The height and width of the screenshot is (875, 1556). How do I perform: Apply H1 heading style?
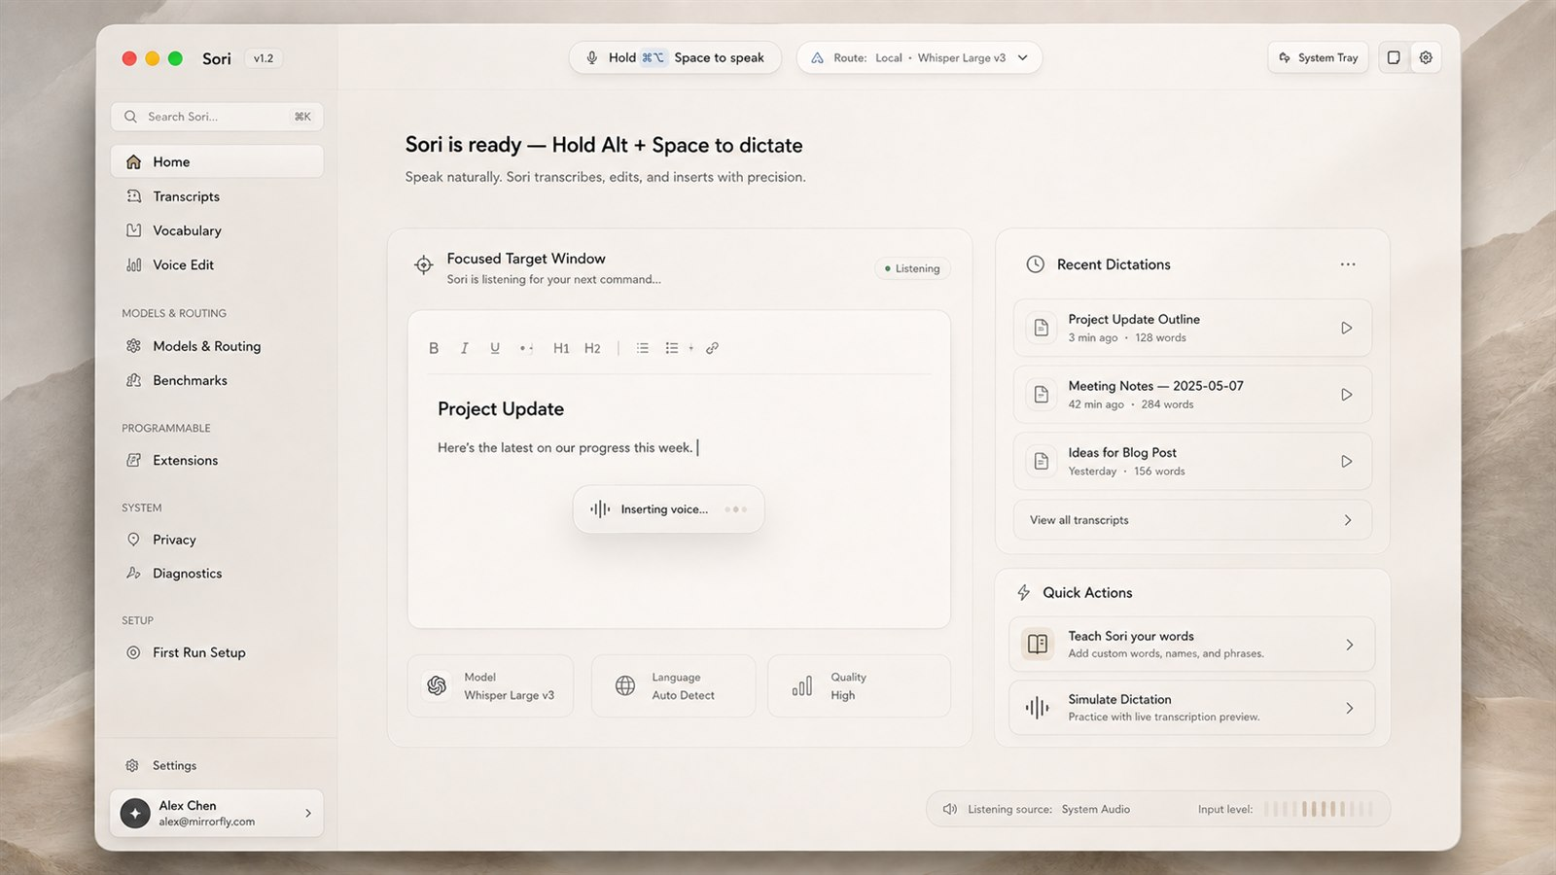(561, 348)
